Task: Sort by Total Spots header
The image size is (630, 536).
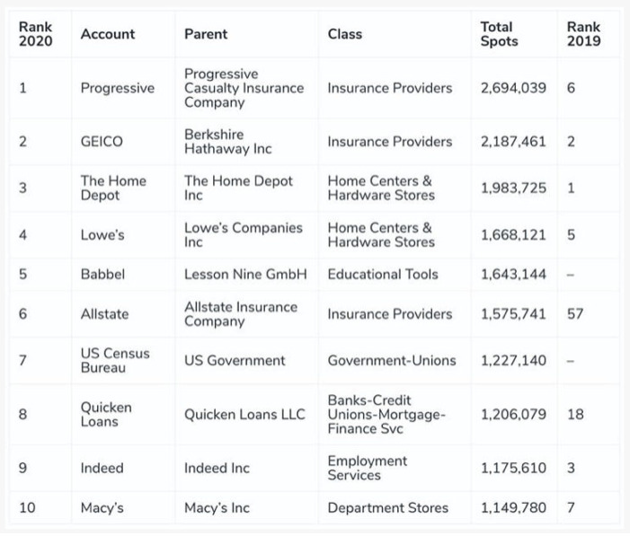Action: tap(499, 34)
